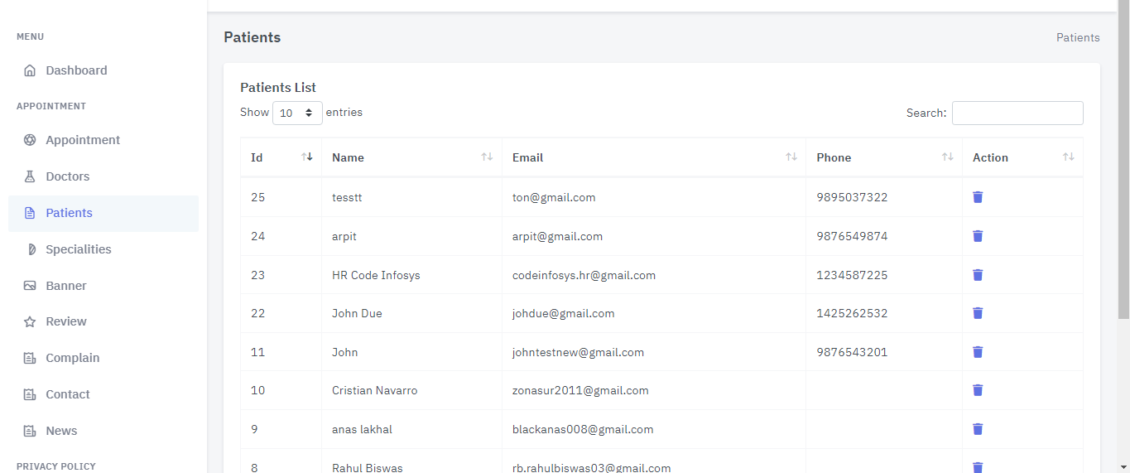1130x473 pixels.
Task: Delete anas lakhal with trash icon
Action: [978, 429]
